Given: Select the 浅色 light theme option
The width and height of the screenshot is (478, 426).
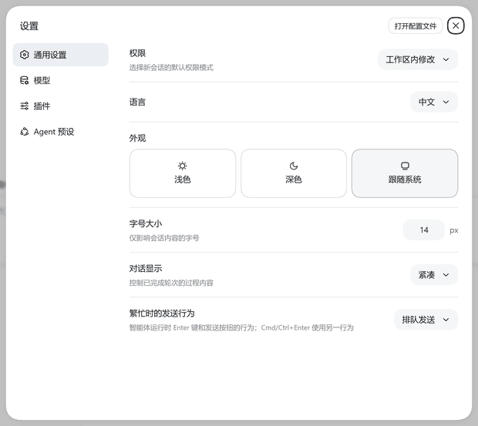Looking at the screenshot, I should click(x=183, y=173).
